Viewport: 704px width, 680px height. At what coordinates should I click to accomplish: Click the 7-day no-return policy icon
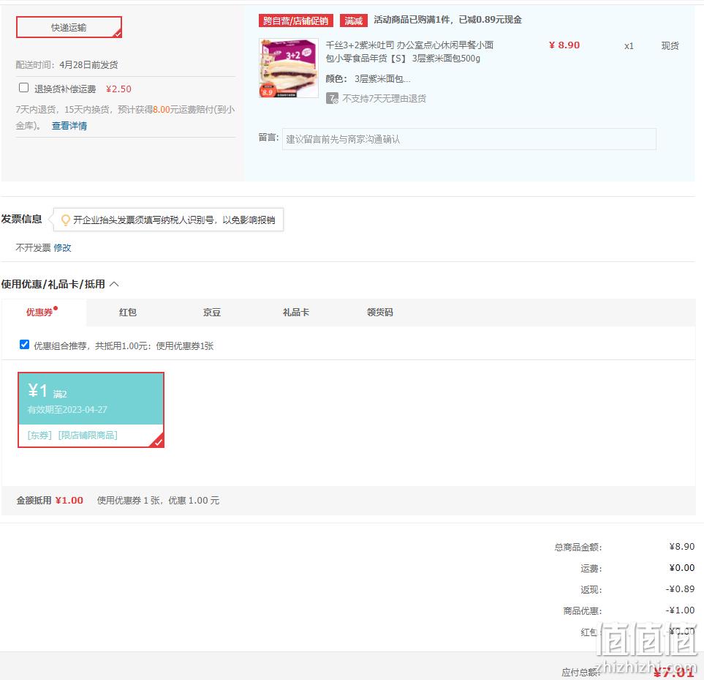[332, 98]
